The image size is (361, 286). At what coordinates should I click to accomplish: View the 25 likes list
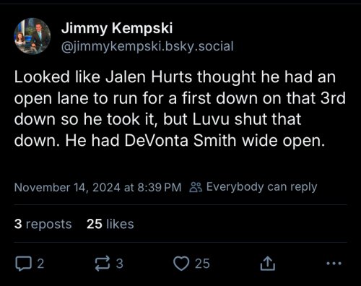click(x=110, y=224)
